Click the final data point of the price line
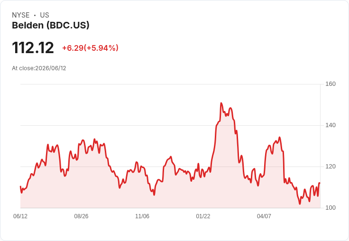This screenshot has height=241, width=349. [x=320, y=183]
